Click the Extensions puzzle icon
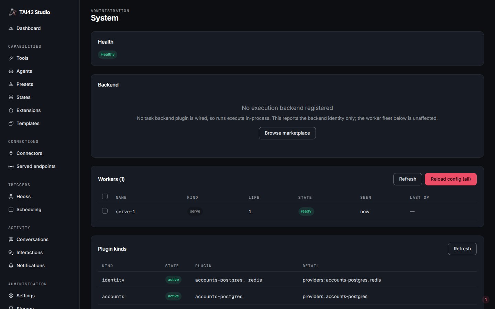This screenshot has height=309, width=495. pyautogui.click(x=11, y=111)
